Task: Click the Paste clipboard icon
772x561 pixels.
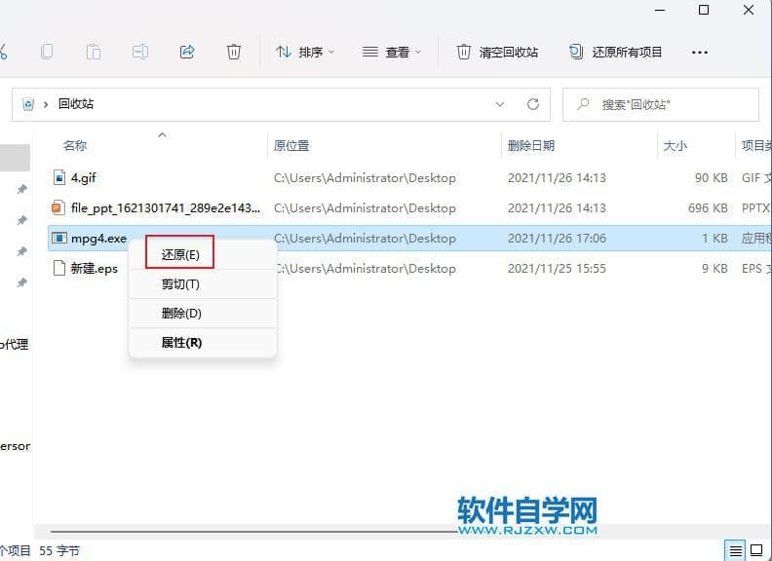Action: click(x=94, y=52)
